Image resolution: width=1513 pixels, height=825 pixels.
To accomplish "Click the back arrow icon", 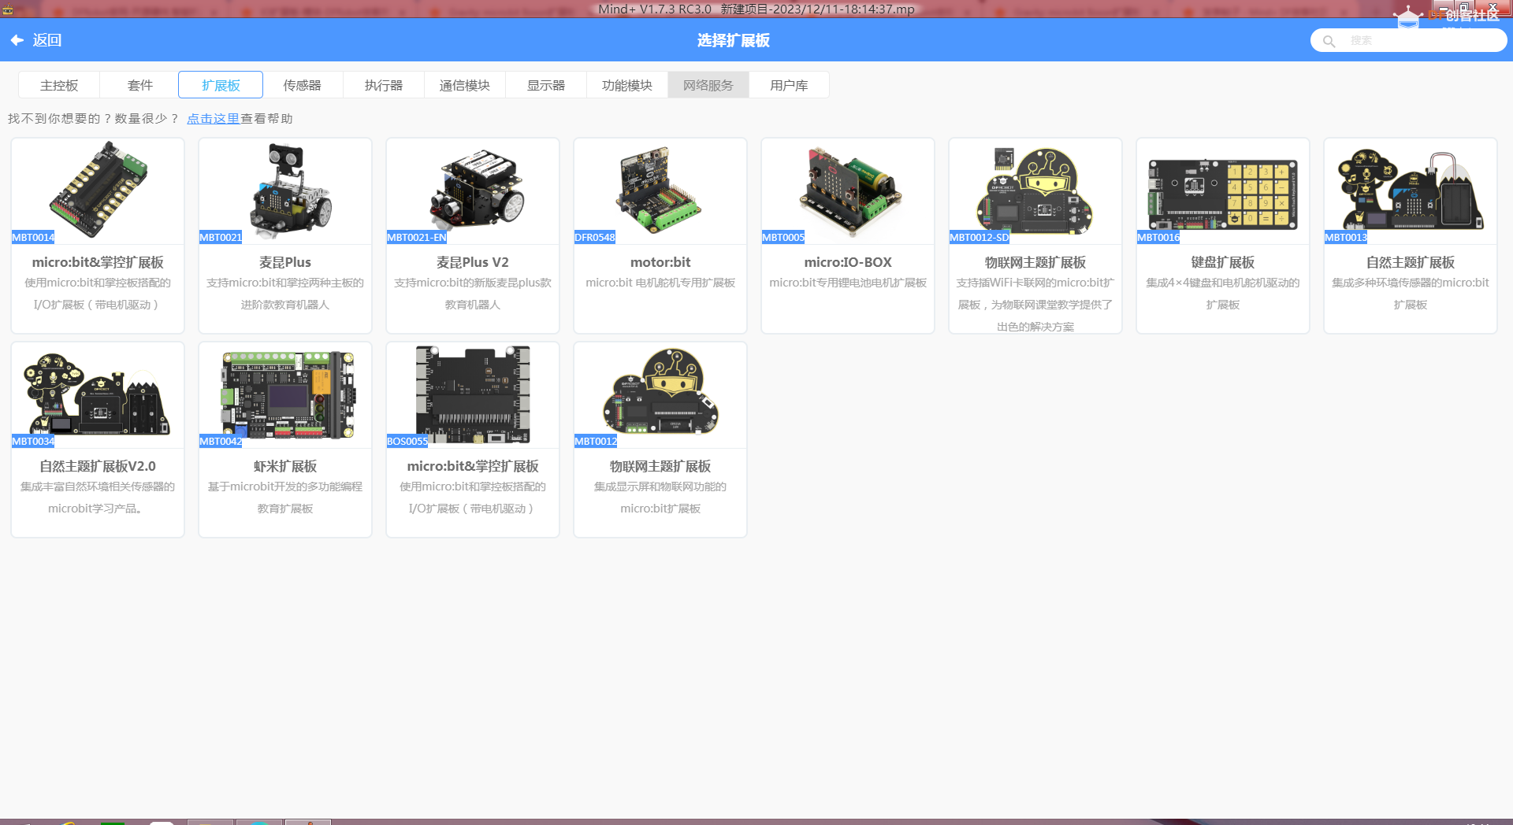I will point(17,40).
